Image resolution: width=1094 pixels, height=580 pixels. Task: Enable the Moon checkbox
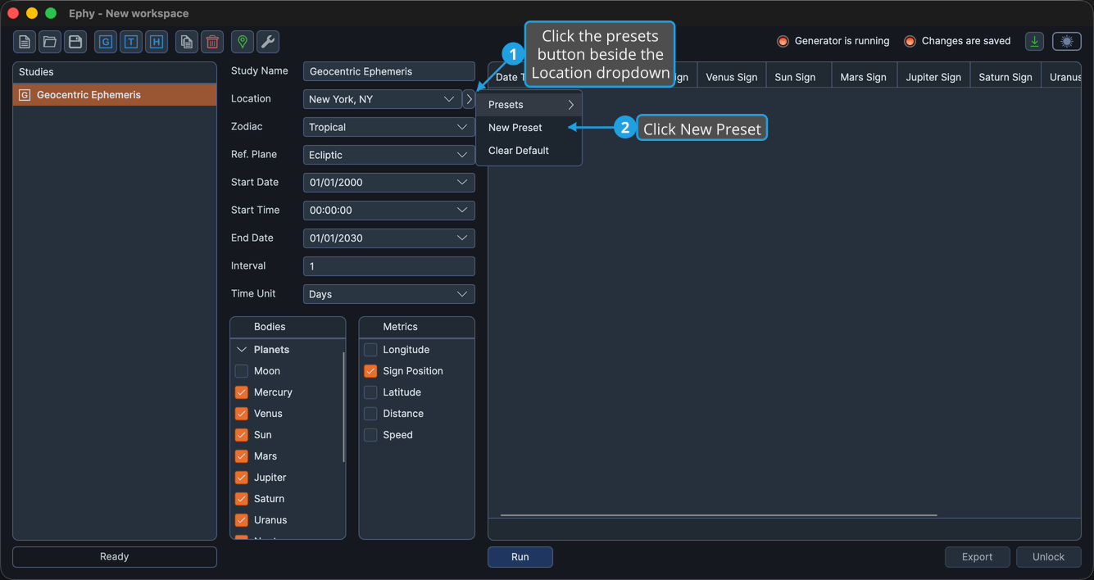[x=242, y=371]
